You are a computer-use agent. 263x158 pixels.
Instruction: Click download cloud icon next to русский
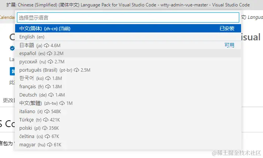point(50,62)
